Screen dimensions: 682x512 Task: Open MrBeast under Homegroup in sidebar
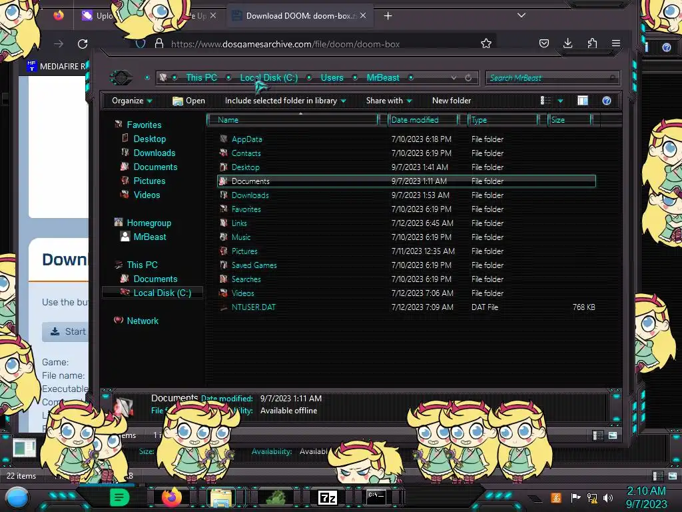[x=150, y=237]
